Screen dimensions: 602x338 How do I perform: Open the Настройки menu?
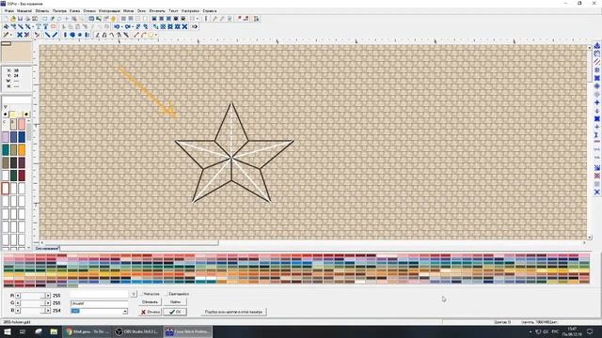coord(190,10)
